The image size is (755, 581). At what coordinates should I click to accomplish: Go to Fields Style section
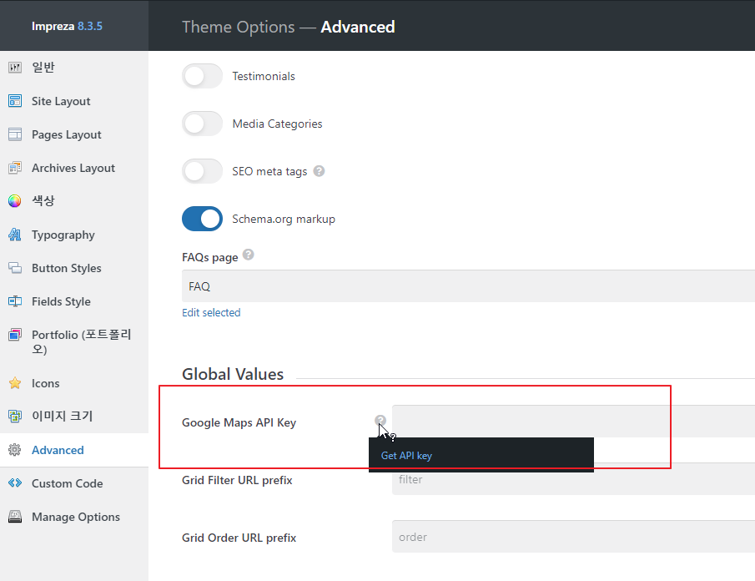tap(74, 301)
